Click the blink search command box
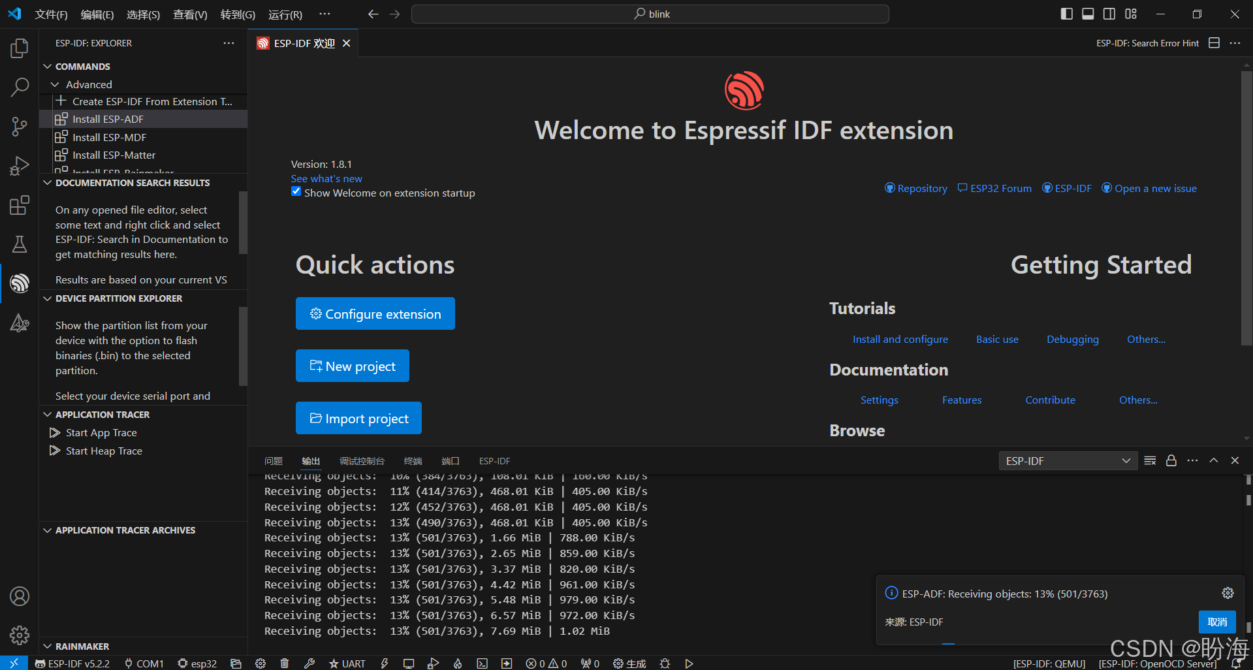 click(x=650, y=14)
